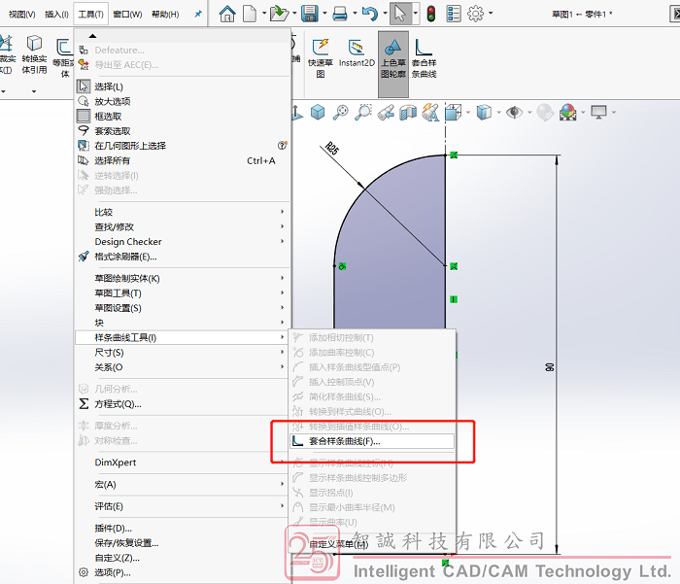Click the R25 radius dimension text
The width and height of the screenshot is (680, 584).
point(332,149)
